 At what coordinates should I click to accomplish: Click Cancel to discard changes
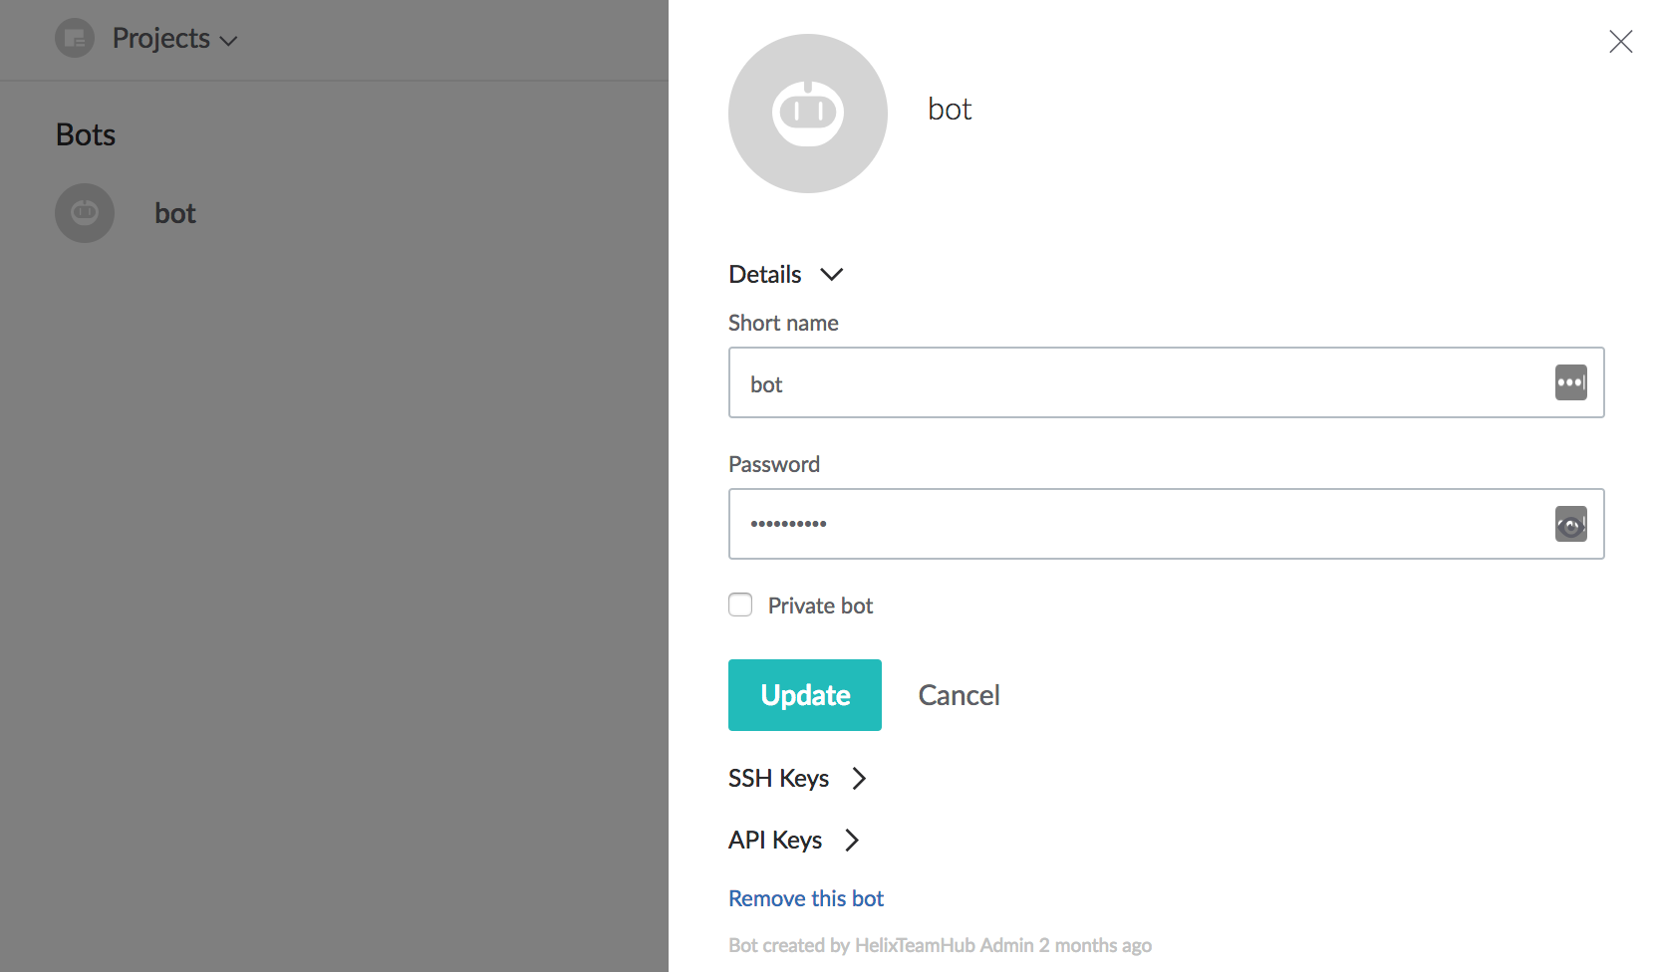[958, 694]
